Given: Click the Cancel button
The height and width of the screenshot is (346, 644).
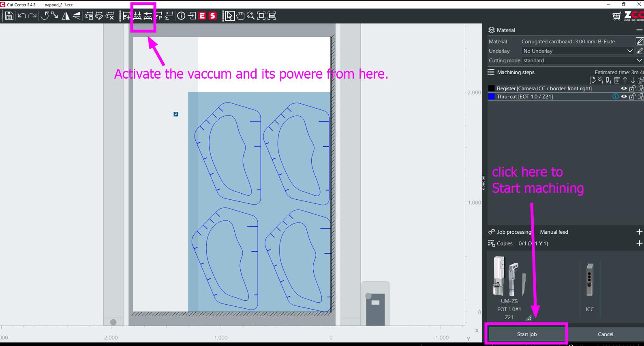Looking at the screenshot, I should [605, 334].
